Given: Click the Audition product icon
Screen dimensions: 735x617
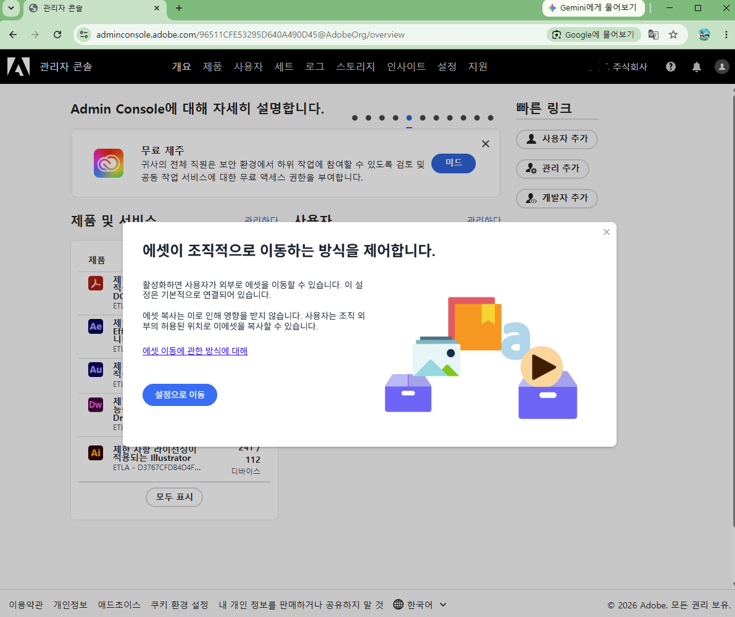Looking at the screenshot, I should point(96,369).
